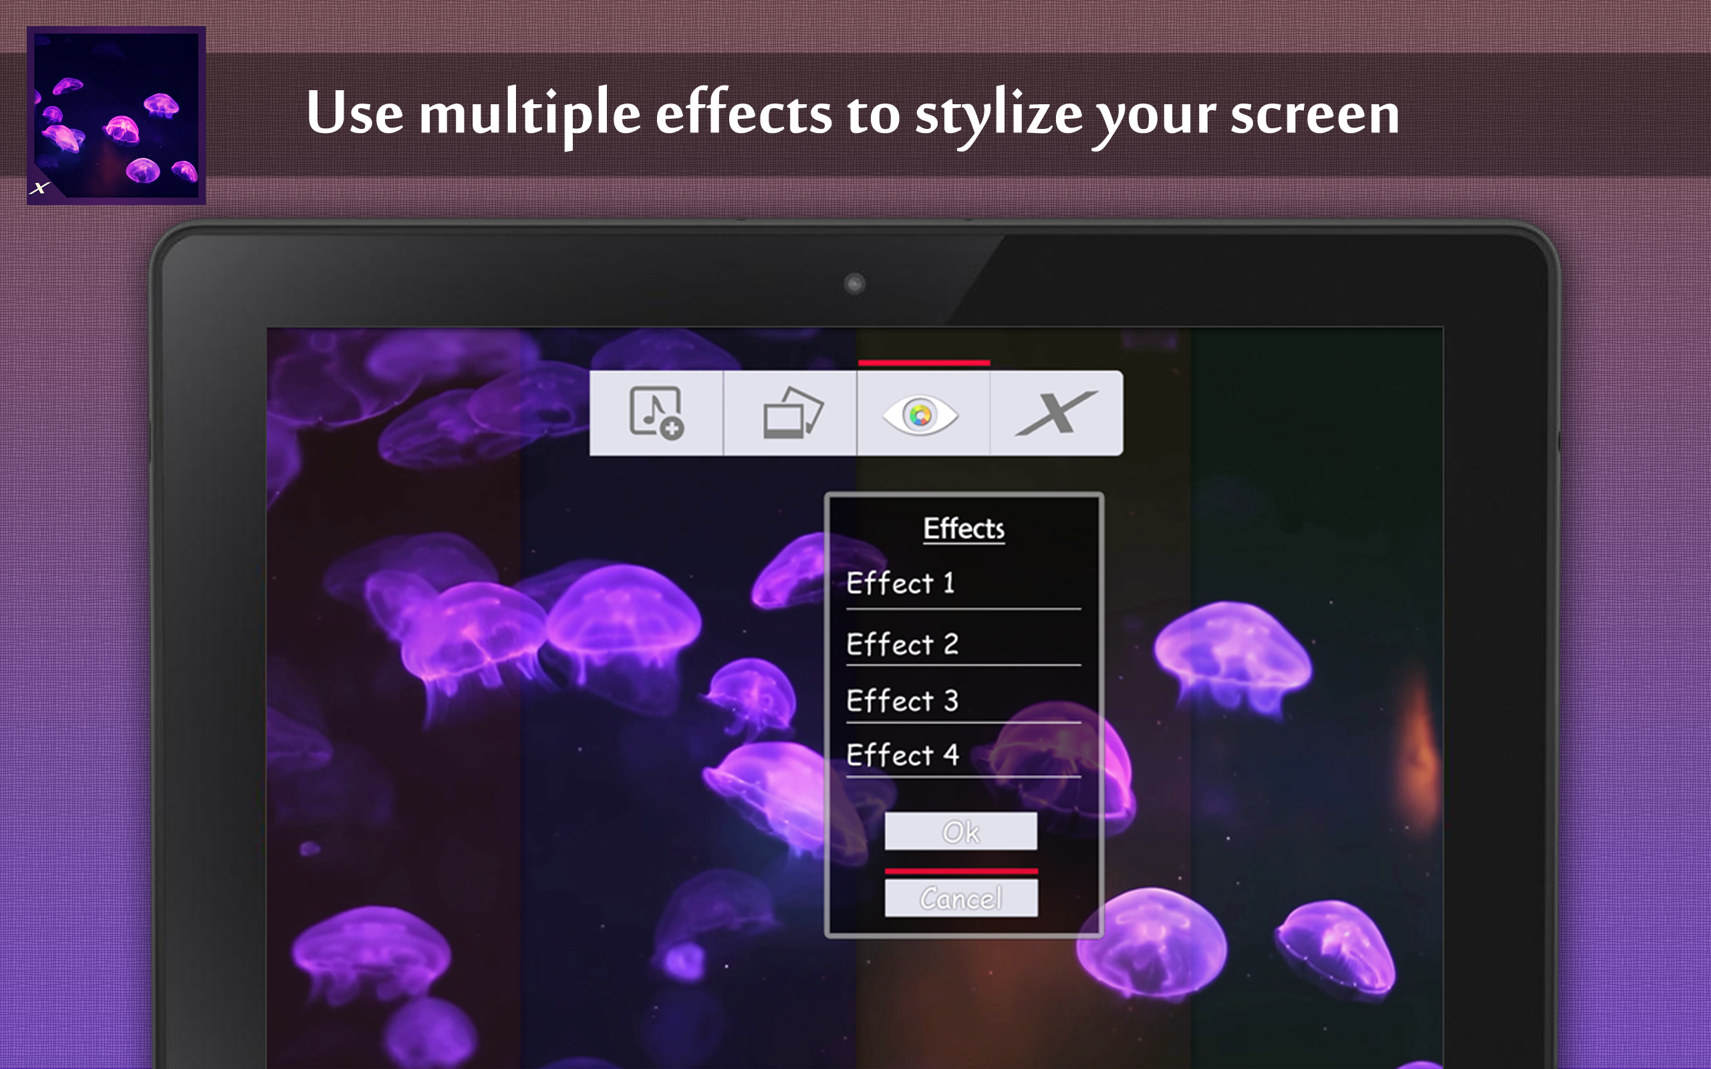Viewport: 1711px width, 1069px height.
Task: Click the 'Use multiple effects' headline text
Action: tap(853, 113)
